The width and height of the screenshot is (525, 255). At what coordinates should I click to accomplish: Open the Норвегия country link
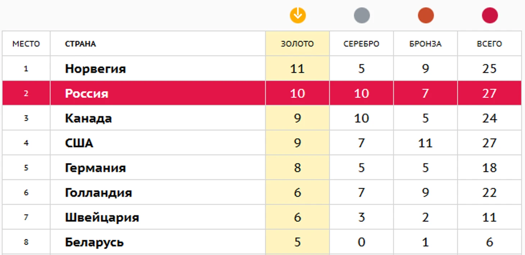[x=95, y=69]
